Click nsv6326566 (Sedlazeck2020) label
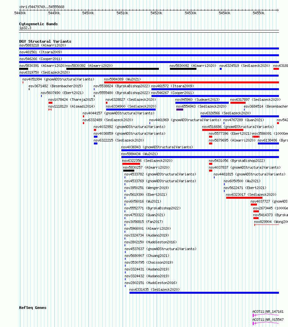 pos(226,113)
